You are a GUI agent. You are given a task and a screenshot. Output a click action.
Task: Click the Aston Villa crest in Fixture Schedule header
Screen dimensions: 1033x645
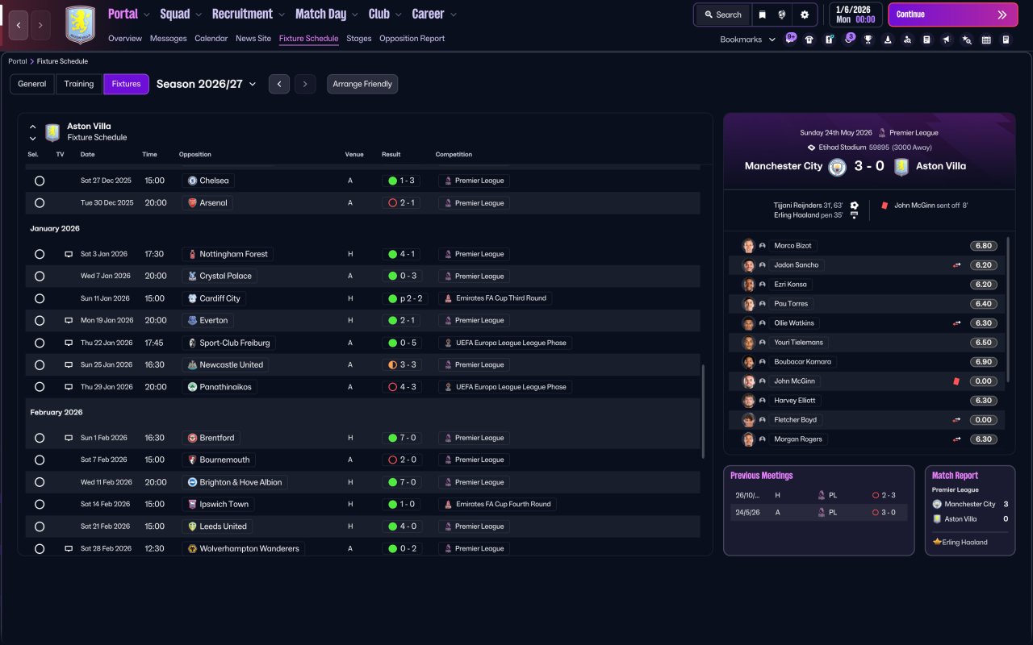point(52,132)
